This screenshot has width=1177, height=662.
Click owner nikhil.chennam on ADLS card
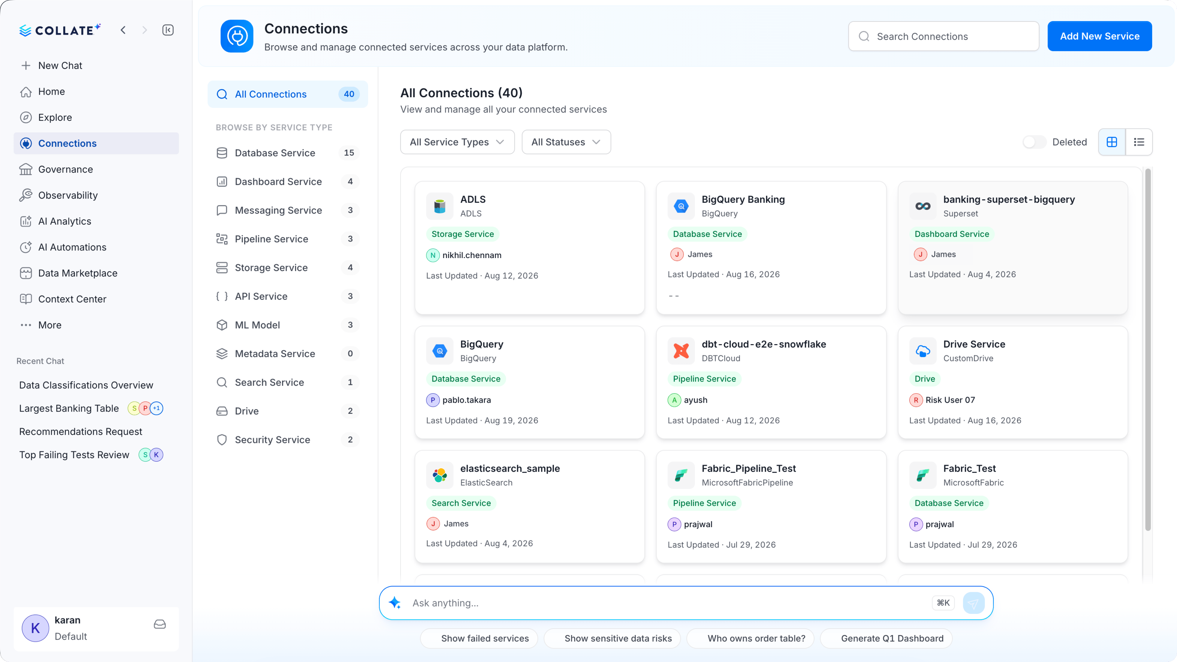[x=464, y=255]
